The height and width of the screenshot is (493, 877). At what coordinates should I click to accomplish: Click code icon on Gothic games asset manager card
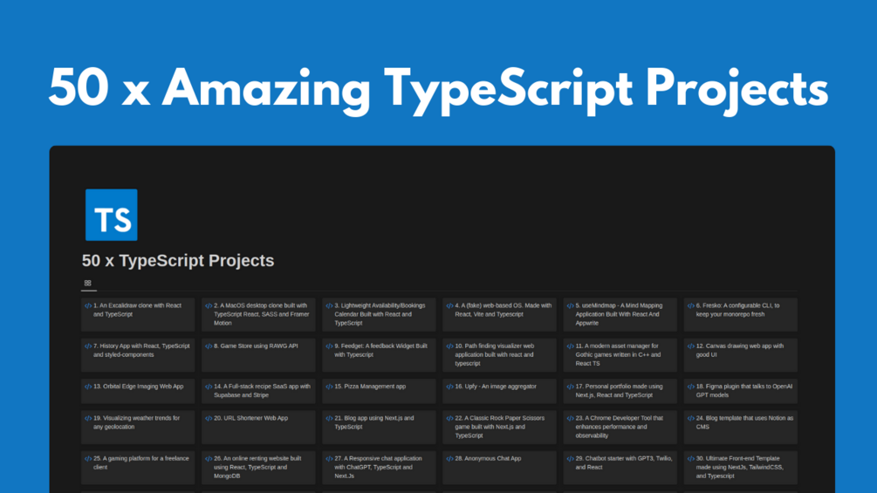(571, 346)
